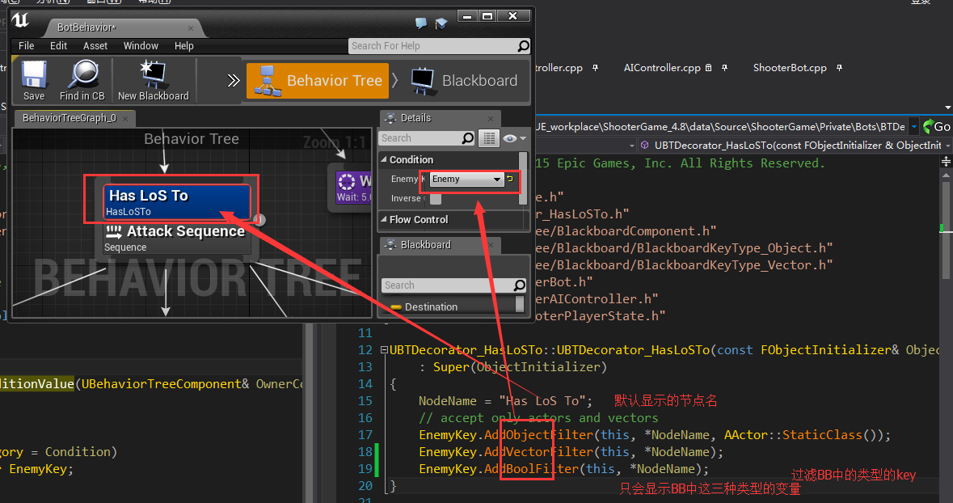Collapse the constructor code block at line 12
Image resolution: width=953 pixels, height=503 pixels.
click(384, 349)
